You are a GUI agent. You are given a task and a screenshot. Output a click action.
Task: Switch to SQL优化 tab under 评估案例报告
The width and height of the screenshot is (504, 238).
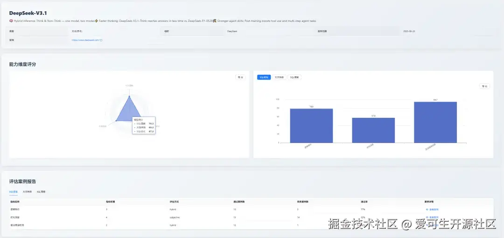(x=14, y=192)
